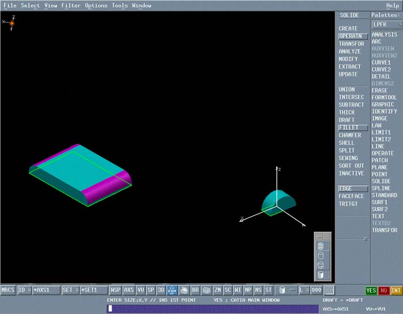This screenshot has width=403, height=314.
Task: Toggle the WSP workspace button
Action: coord(116,290)
